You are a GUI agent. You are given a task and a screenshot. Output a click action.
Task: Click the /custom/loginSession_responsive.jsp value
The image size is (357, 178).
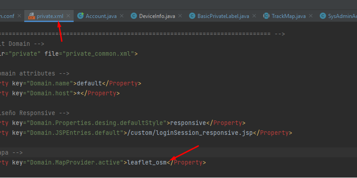point(190,133)
